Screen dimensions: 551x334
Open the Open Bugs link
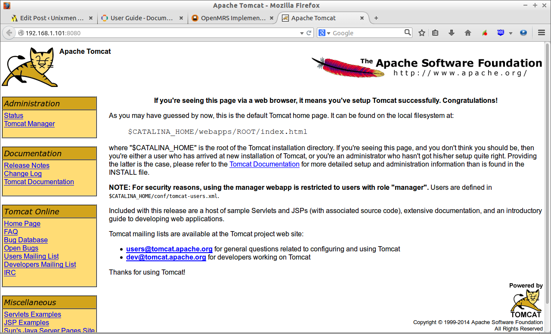click(21, 248)
